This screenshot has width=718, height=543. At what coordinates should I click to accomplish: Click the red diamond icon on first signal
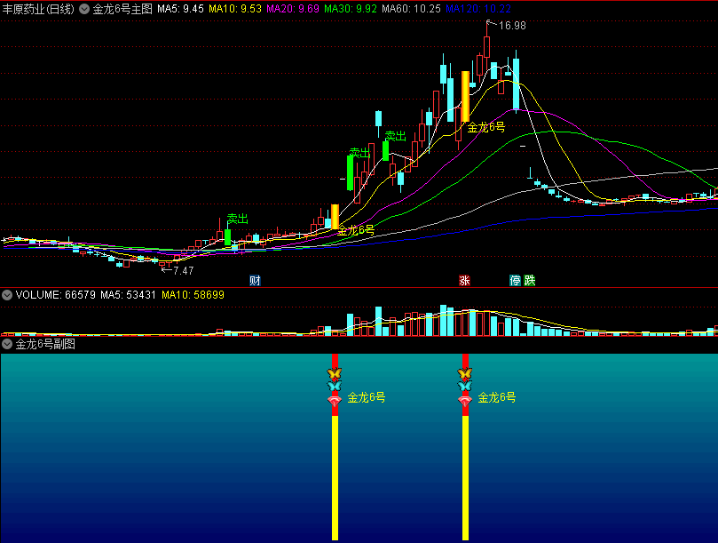click(x=335, y=401)
